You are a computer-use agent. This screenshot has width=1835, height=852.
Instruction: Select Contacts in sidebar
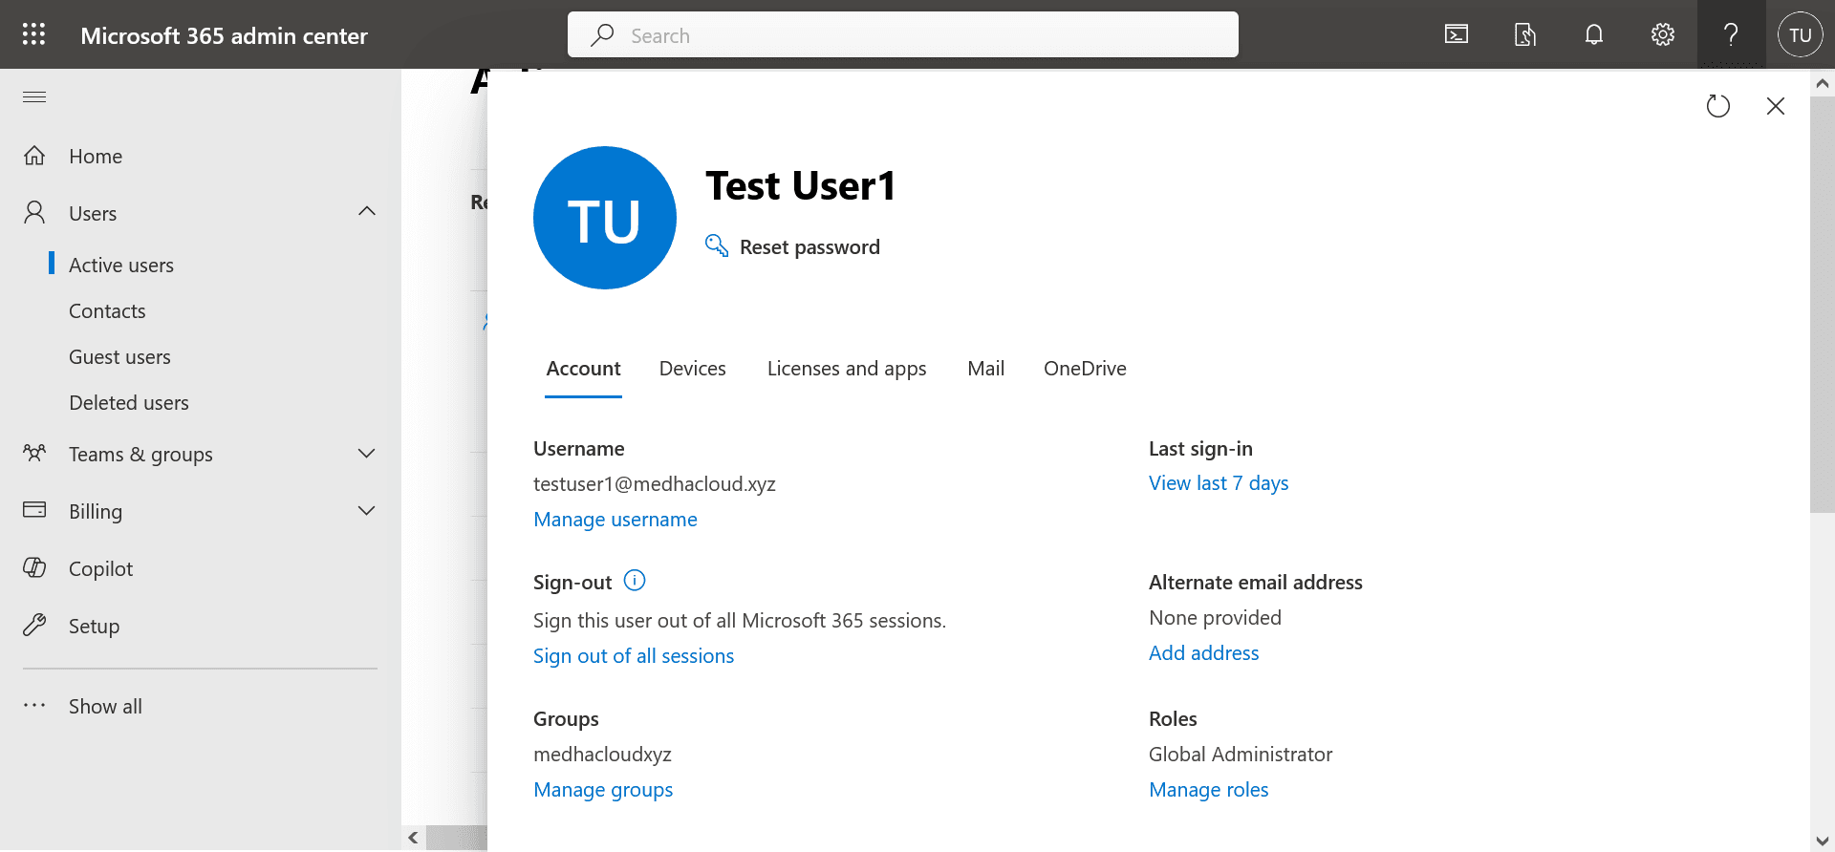(x=107, y=310)
